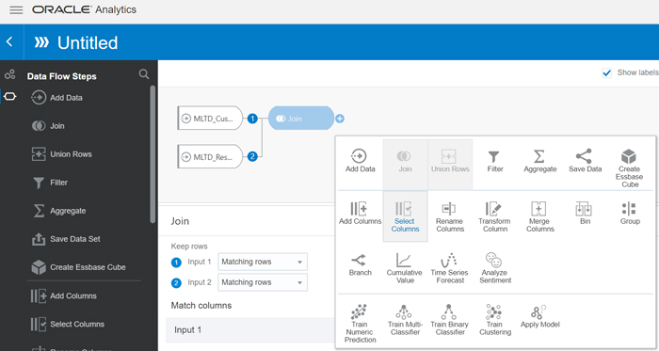Choose Union Rows in the left steps list
This screenshot has width=659, height=351.
62,154
